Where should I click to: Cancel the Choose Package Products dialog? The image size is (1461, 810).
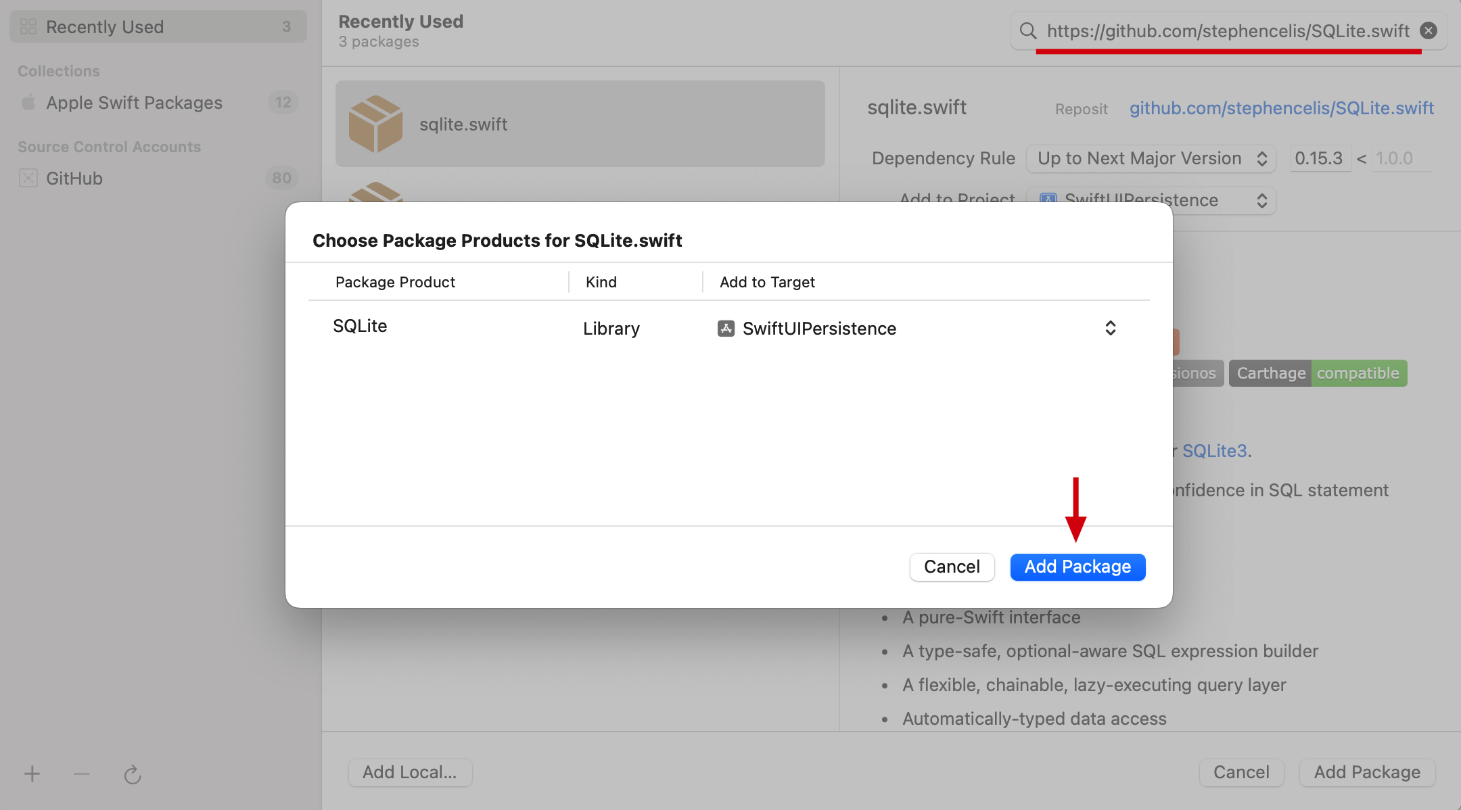click(x=952, y=567)
